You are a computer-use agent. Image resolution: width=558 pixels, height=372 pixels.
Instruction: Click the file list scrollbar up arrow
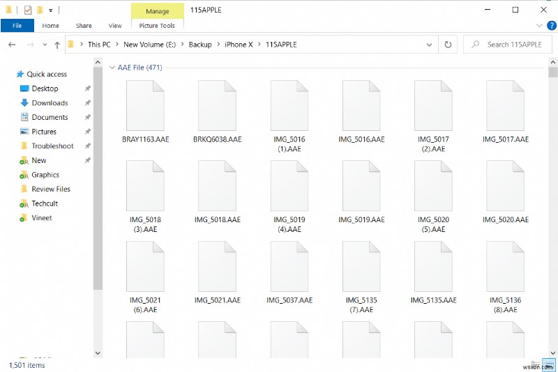pyautogui.click(x=552, y=62)
